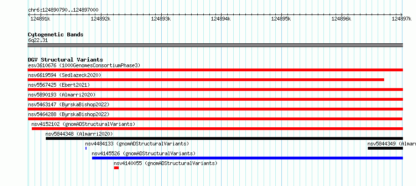The image size is (416, 186).
Task: Click the 124892k ruler label
Action: (x=100, y=19)
